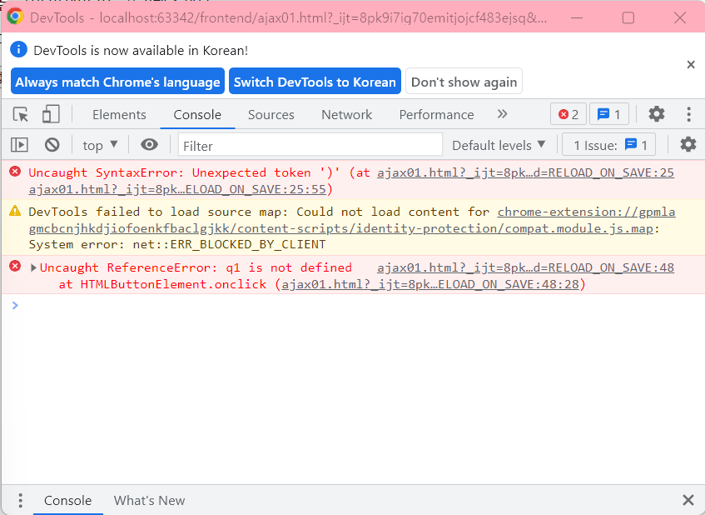This screenshot has width=705, height=515.
Task: Click the blue info icon in the infobar
Action: click(x=18, y=49)
